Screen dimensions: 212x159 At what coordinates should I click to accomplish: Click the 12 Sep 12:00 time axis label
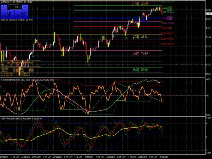point(111,157)
